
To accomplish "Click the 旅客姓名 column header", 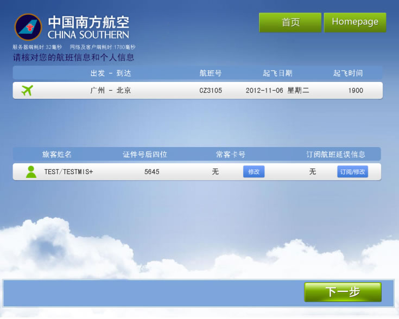I will click(x=57, y=155).
